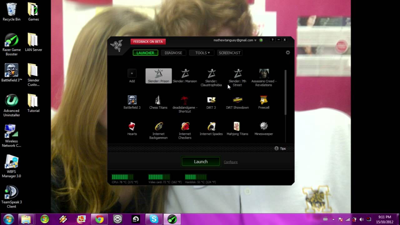Choose Internet Spades in the launcher
Viewport: 400px width, 225px height.
(211, 129)
